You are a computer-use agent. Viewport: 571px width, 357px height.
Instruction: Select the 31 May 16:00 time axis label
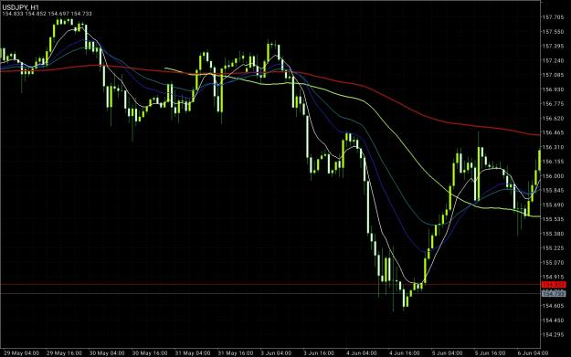(x=235, y=353)
